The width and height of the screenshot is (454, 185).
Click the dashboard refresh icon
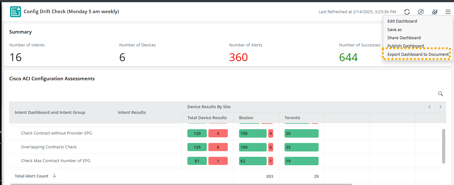click(407, 12)
